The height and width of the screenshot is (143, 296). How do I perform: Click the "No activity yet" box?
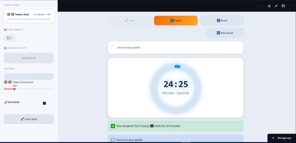[29, 58]
